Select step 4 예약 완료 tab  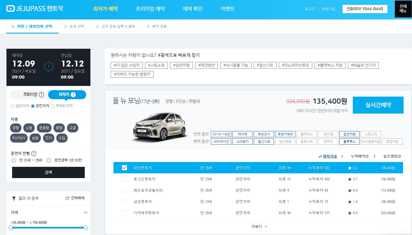(x=157, y=26)
